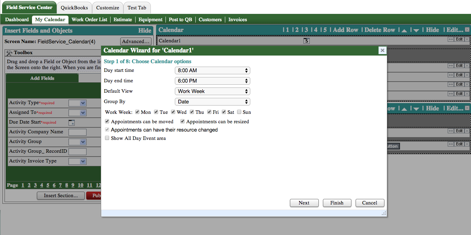Click resize arrows icon on Calendar1 row
Viewport: 471px width, 235px height.
click(x=451, y=39)
